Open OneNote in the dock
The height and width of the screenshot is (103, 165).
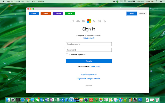tap(52, 100)
